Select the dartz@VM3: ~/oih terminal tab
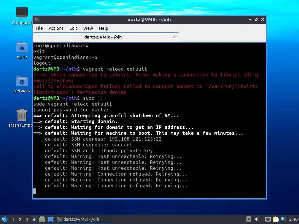 coord(106,37)
